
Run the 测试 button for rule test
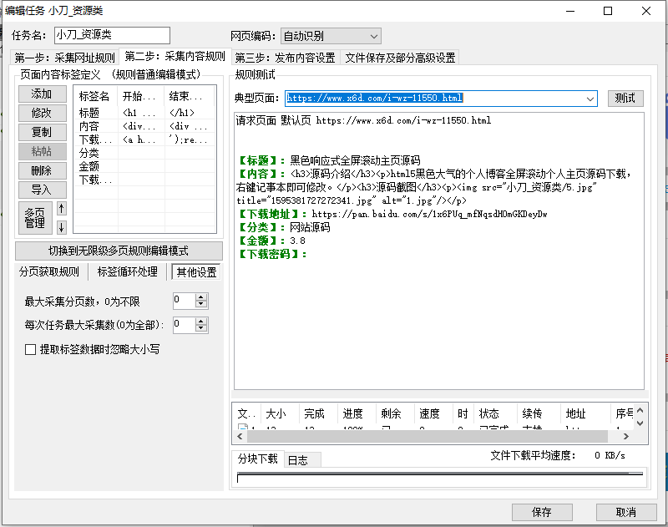click(x=625, y=99)
